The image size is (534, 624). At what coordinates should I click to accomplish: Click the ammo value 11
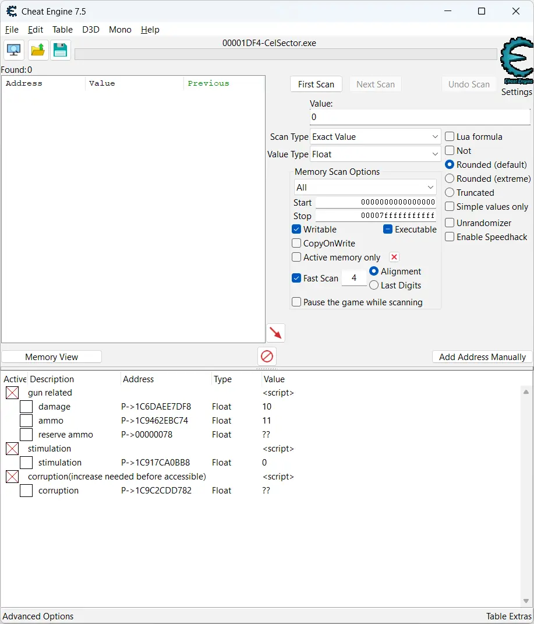tap(266, 421)
